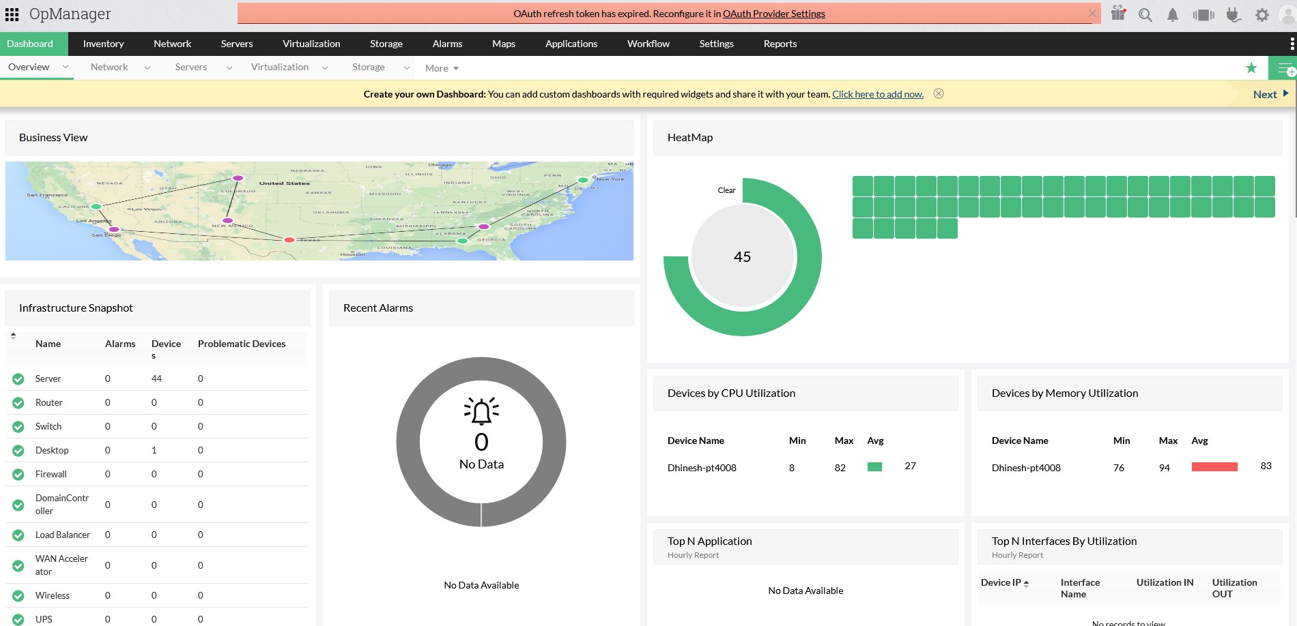Screen dimensions: 1297x626
Task: Open the More dashboards dropdown
Action: 442,68
